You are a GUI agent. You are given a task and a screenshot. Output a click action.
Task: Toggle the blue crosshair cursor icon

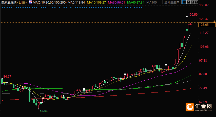coord(184,2)
